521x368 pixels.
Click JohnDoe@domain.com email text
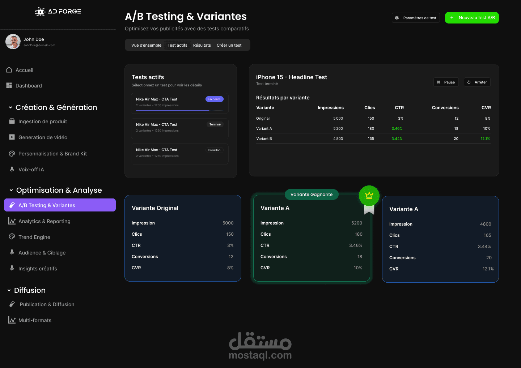click(x=39, y=46)
